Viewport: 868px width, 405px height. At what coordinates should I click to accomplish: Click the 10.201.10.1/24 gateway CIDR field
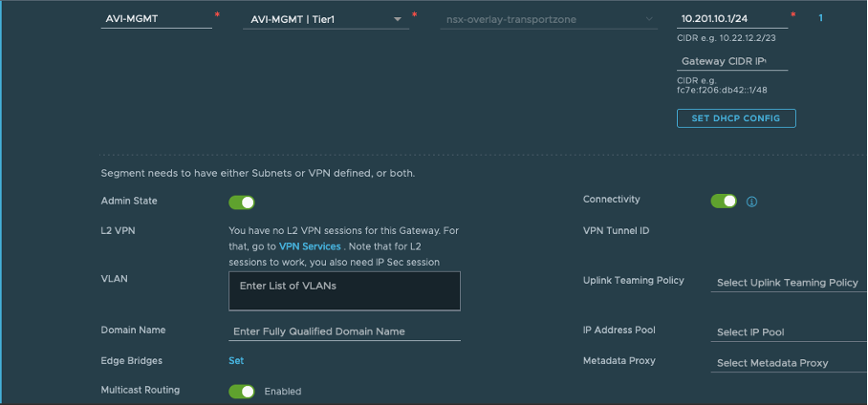[x=730, y=18]
